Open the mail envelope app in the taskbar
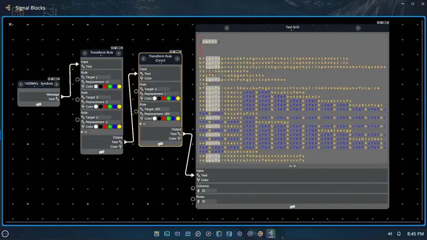The image size is (427, 240). click(188, 234)
